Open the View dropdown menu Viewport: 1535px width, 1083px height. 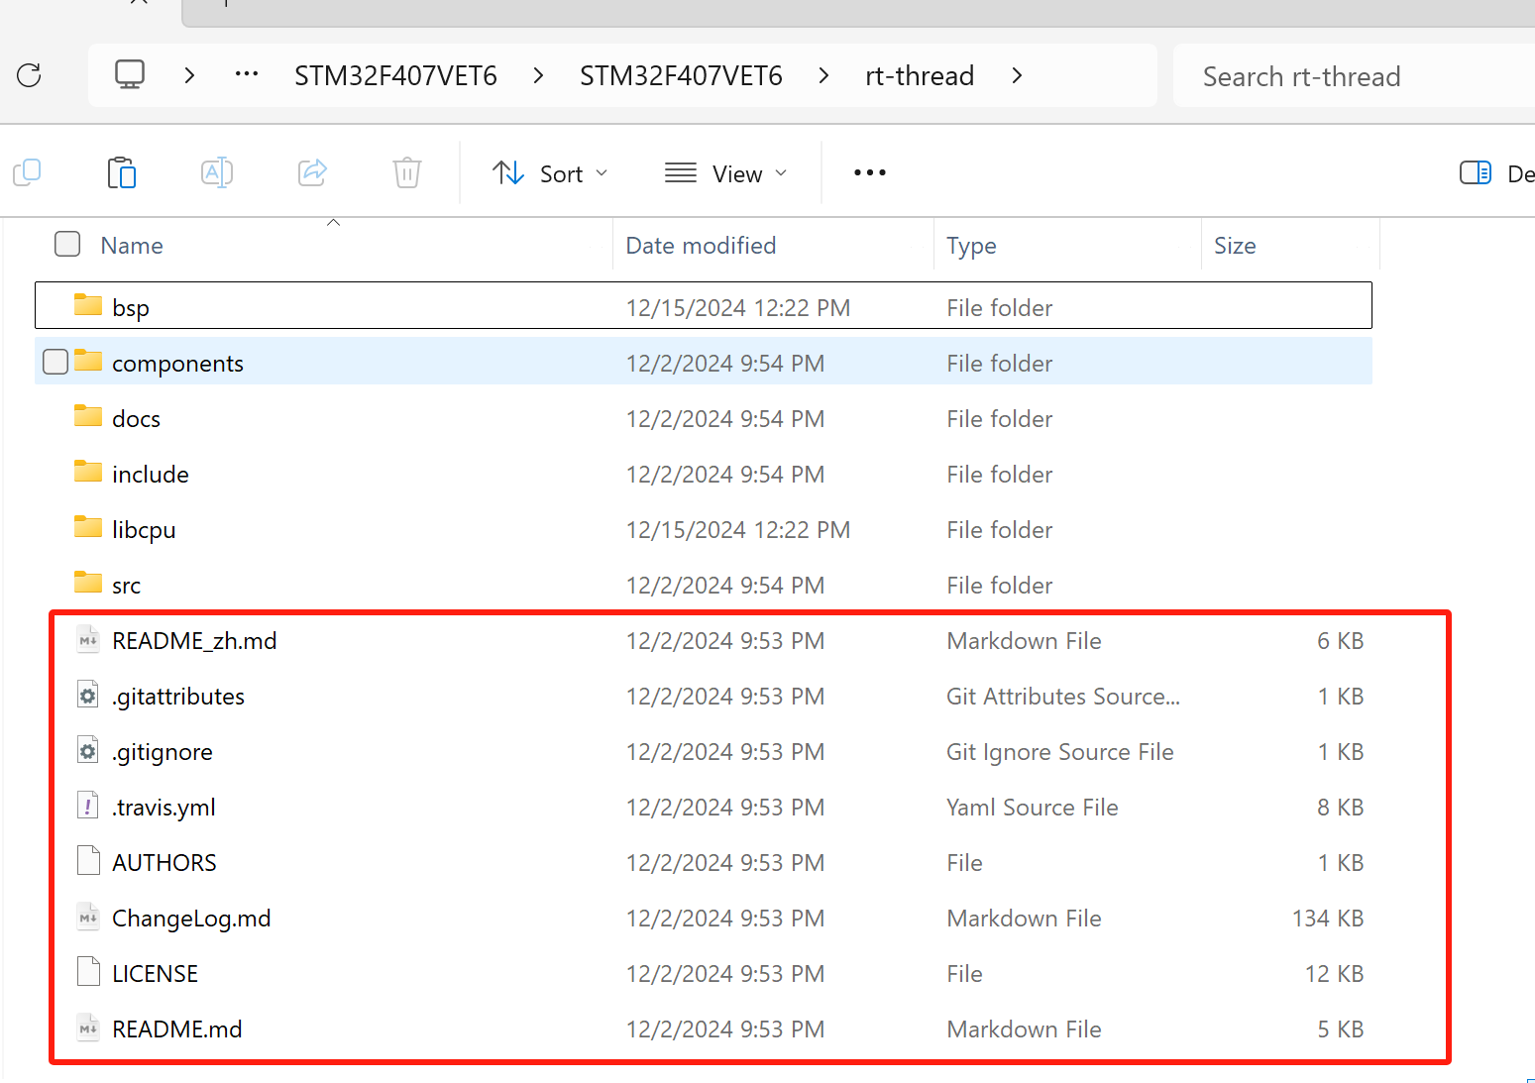click(726, 173)
